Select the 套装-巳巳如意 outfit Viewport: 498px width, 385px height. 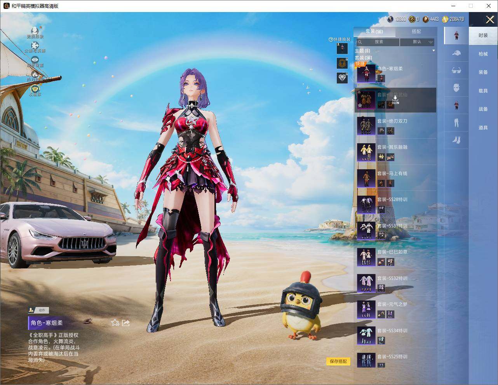(x=395, y=257)
